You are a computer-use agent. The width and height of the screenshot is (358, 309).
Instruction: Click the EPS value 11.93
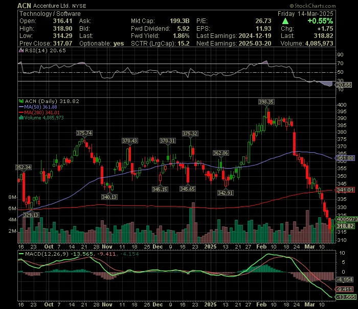point(263,29)
